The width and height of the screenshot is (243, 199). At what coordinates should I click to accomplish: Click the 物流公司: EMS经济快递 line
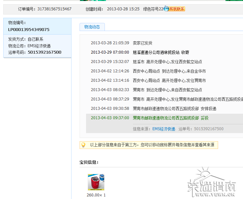click(x=29, y=46)
